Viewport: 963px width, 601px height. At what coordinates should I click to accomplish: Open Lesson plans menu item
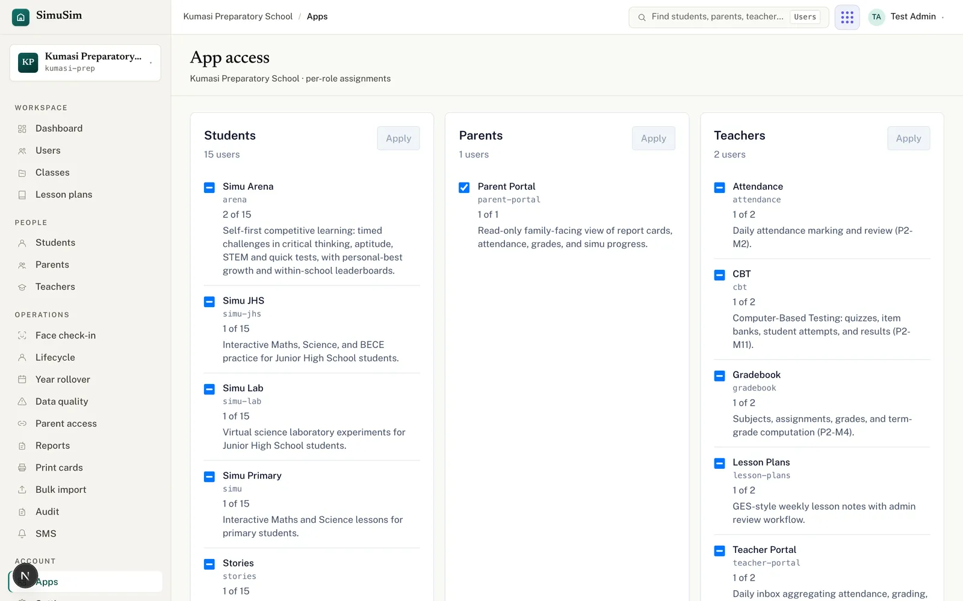pos(85,195)
